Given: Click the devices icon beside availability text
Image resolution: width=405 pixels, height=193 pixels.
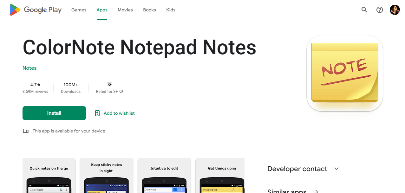Looking at the screenshot, I should pyautogui.click(x=26, y=131).
